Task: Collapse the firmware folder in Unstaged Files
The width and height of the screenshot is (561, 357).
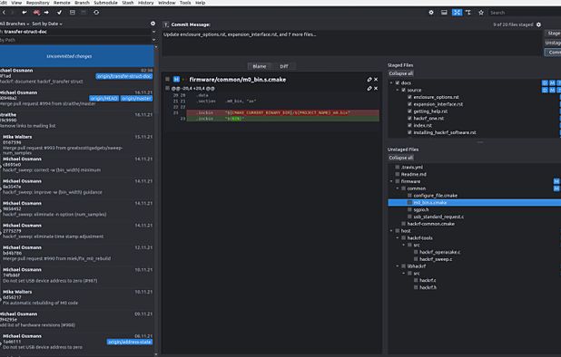Action: pyautogui.click(x=391, y=181)
